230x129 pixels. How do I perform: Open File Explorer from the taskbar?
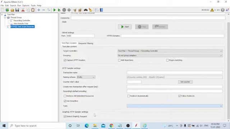[x=95, y=126]
